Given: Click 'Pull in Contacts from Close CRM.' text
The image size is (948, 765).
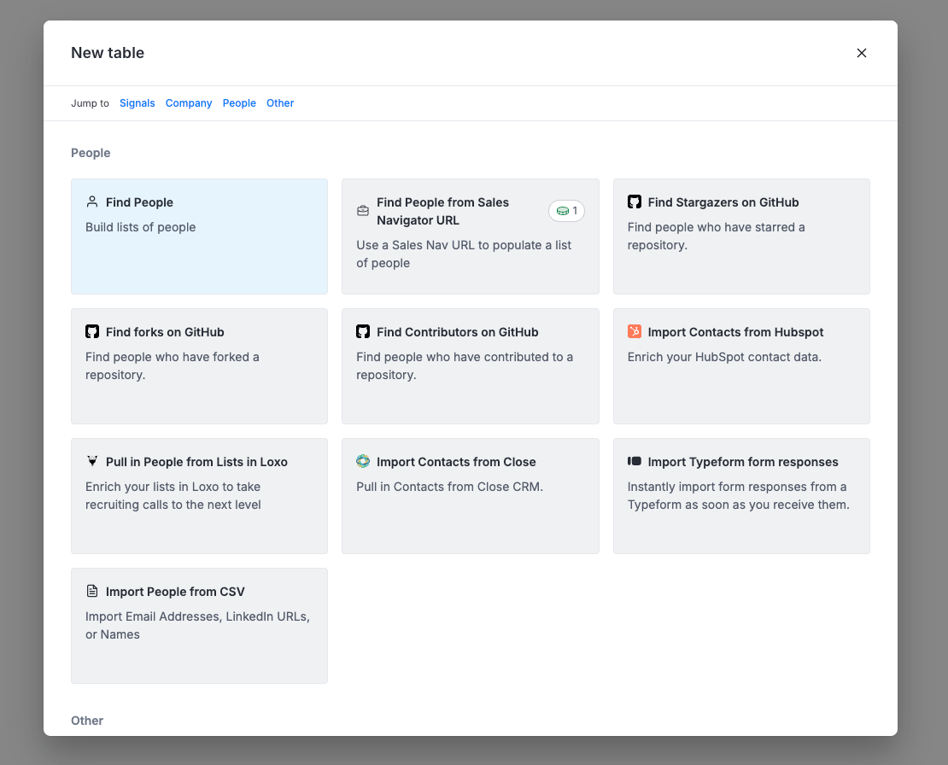Looking at the screenshot, I should 450,487.
